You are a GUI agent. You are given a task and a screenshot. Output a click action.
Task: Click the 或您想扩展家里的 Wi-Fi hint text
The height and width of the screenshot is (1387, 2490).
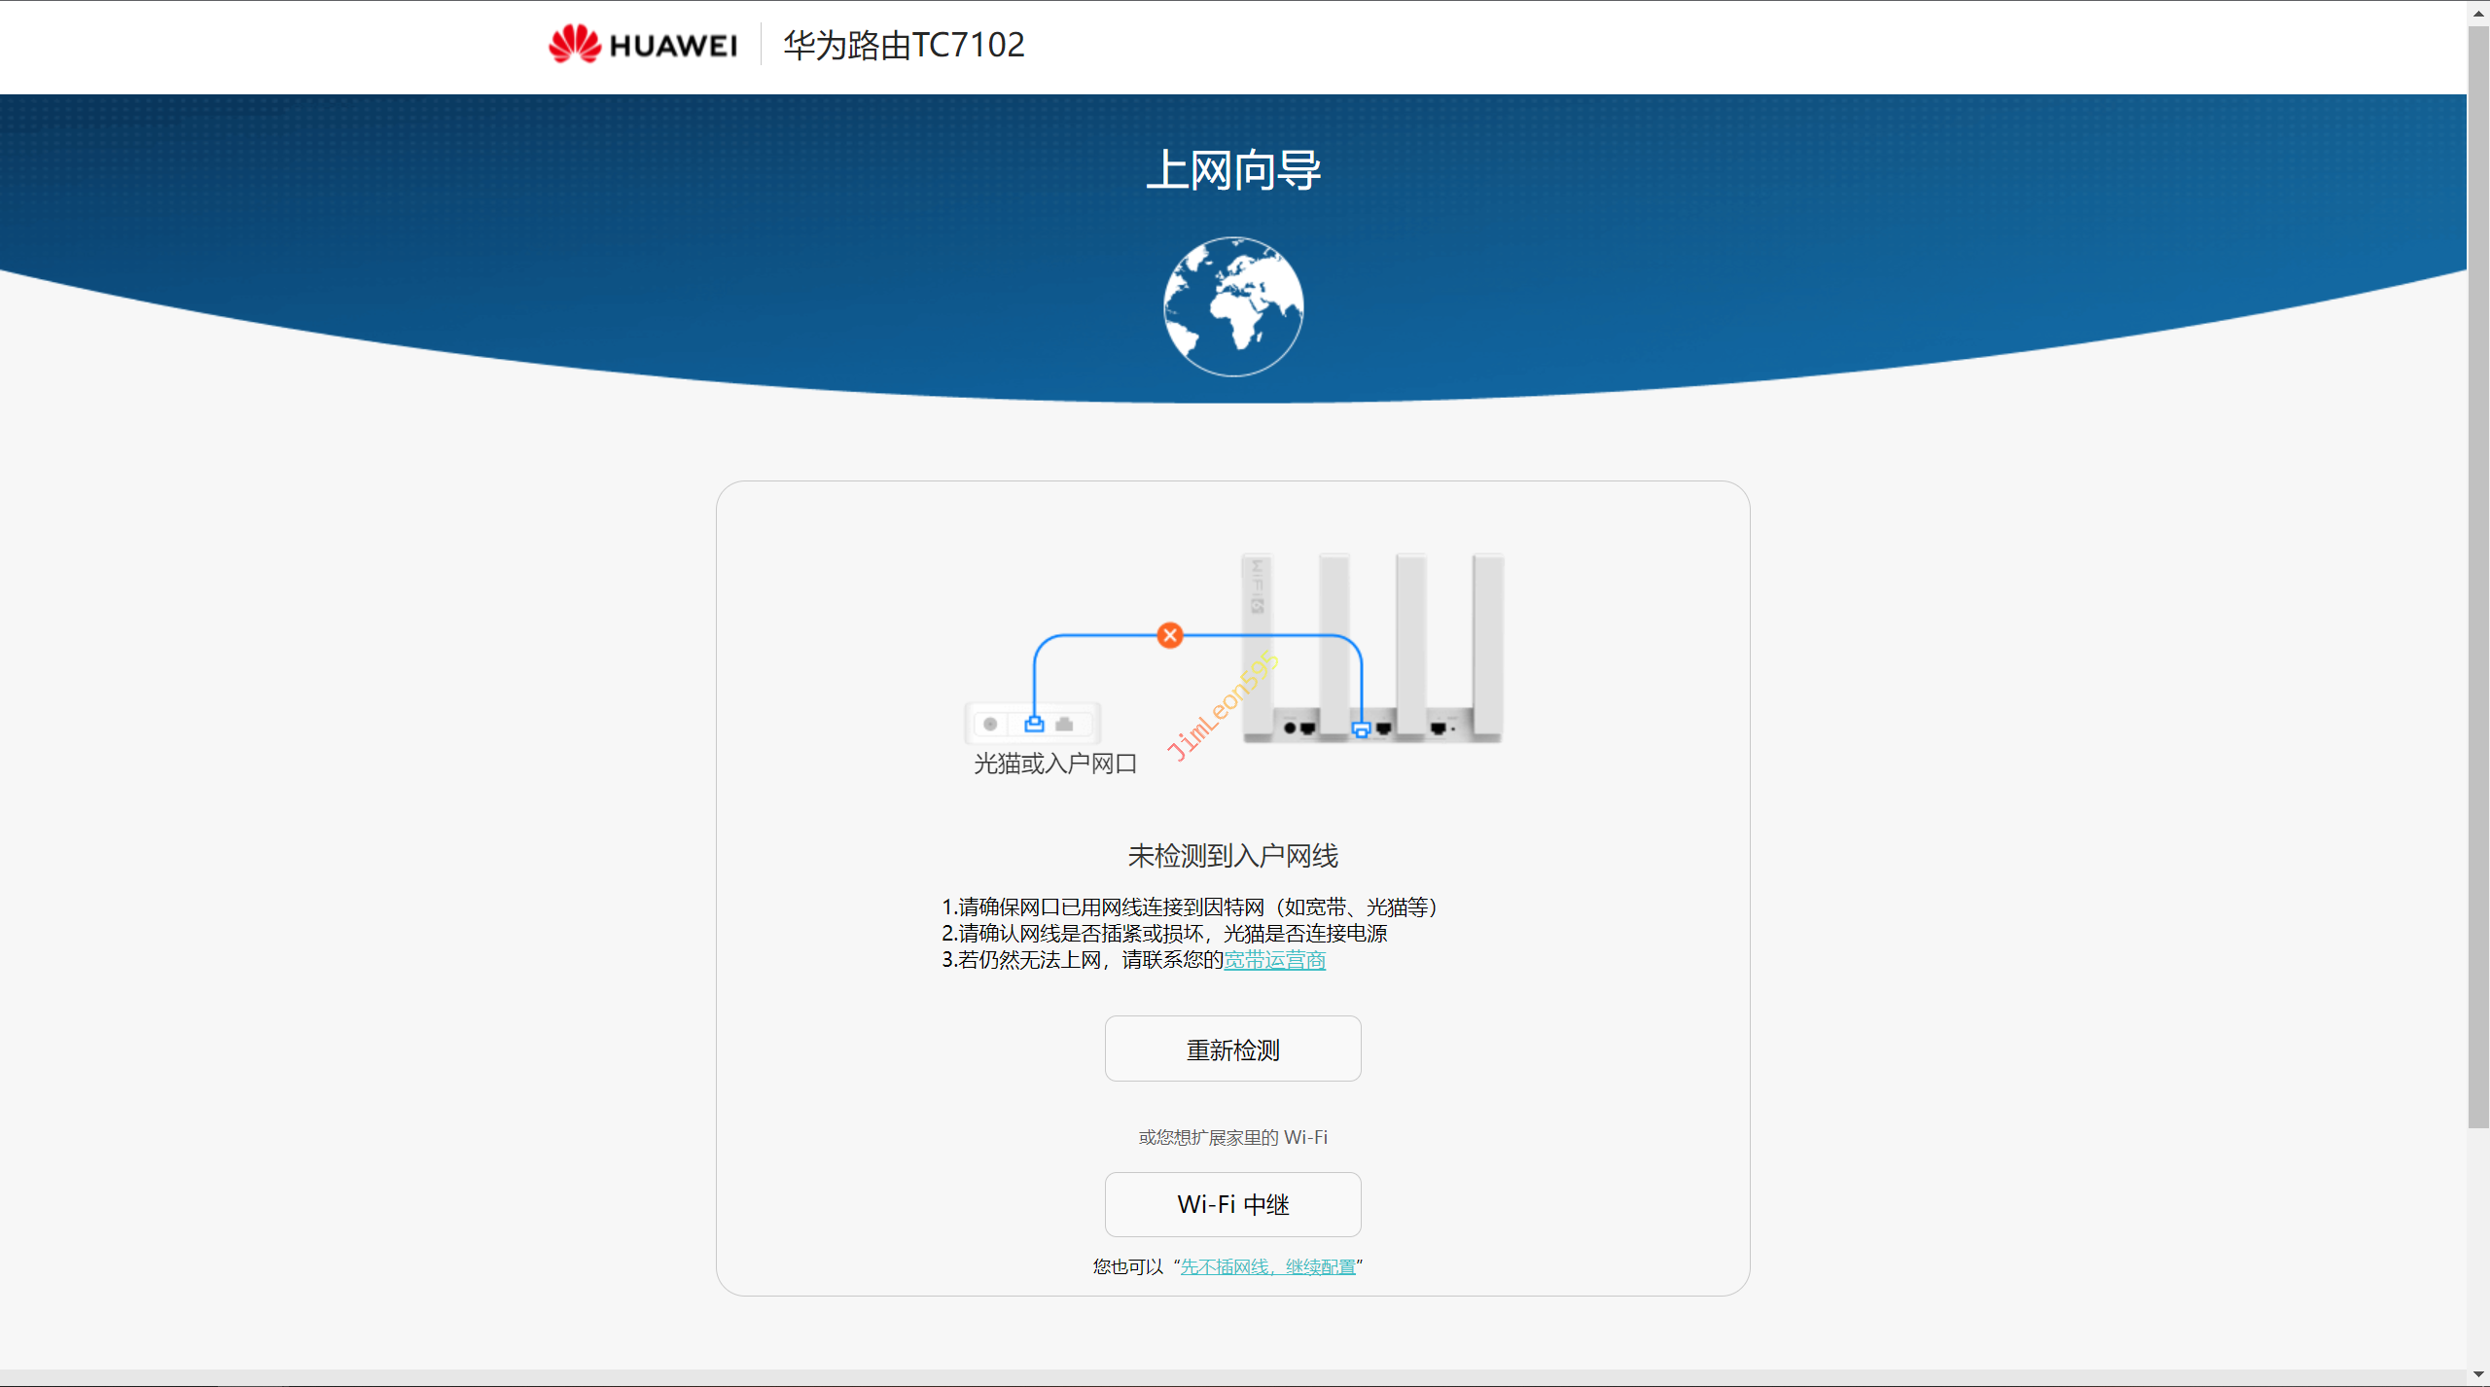(1232, 1137)
